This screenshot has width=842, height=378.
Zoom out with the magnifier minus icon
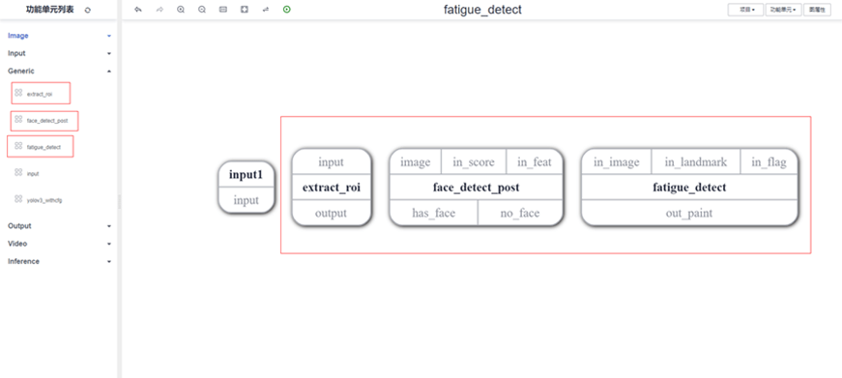coord(202,10)
